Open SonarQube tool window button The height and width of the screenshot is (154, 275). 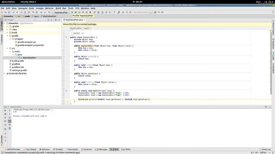point(72,149)
